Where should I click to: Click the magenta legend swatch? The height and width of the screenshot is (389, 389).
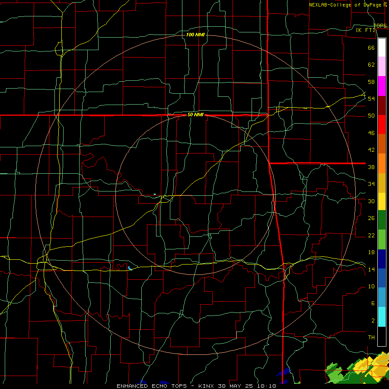[x=382, y=86]
